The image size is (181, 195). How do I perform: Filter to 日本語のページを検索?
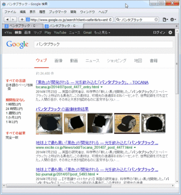19,87
